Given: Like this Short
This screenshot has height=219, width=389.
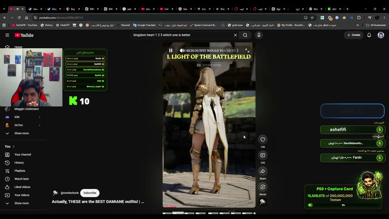Looking at the screenshot, I should pos(263,140).
